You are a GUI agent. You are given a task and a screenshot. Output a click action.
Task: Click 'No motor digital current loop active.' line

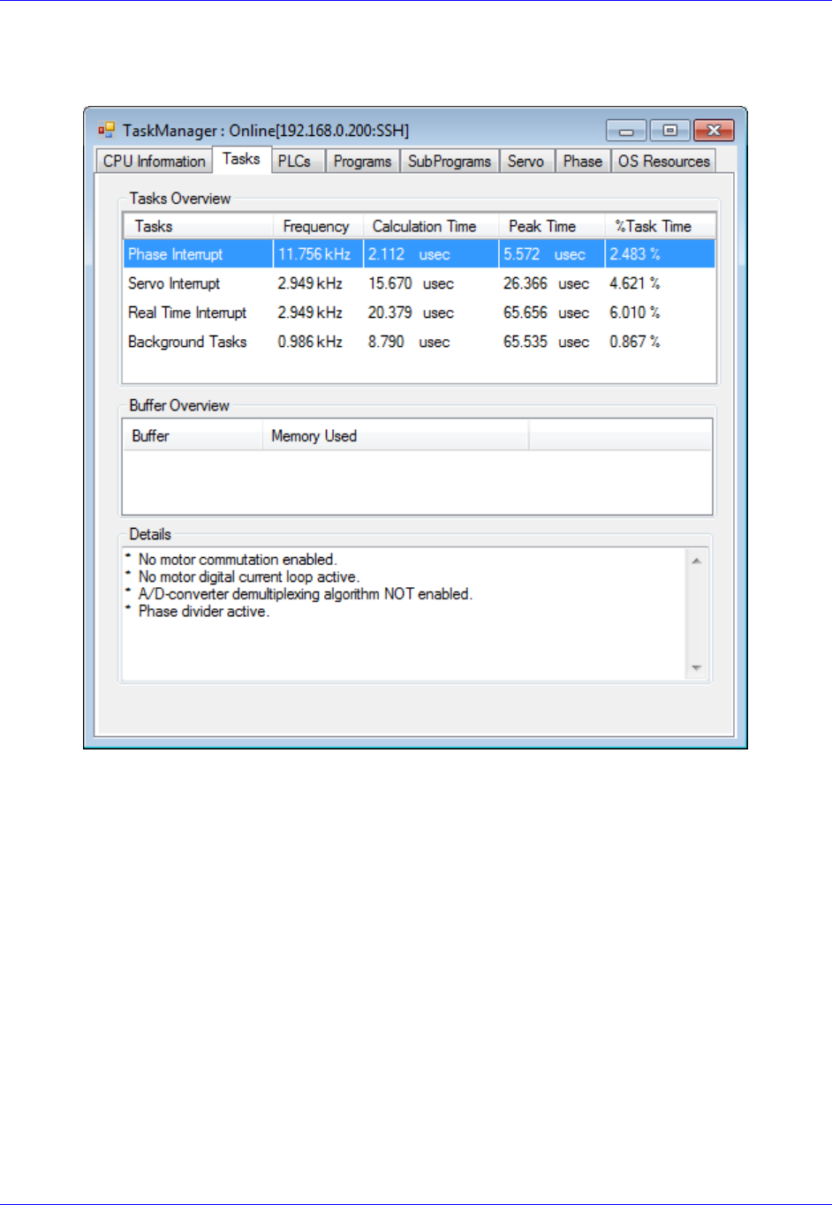coord(248,576)
